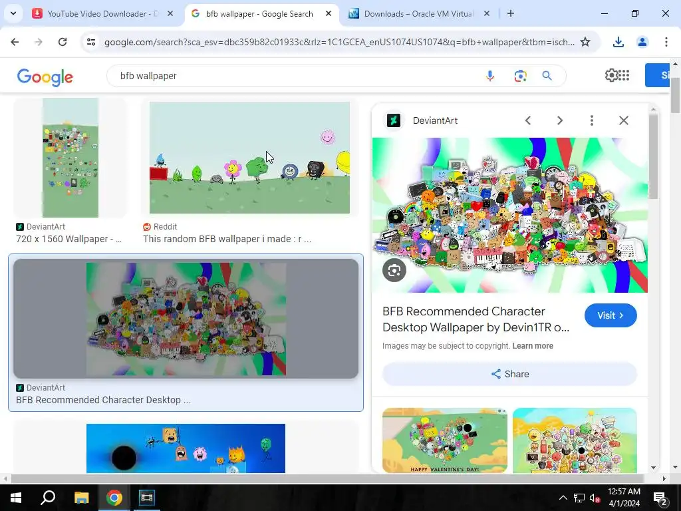
Task: Click the muted volume tray icon
Action: pos(595,498)
